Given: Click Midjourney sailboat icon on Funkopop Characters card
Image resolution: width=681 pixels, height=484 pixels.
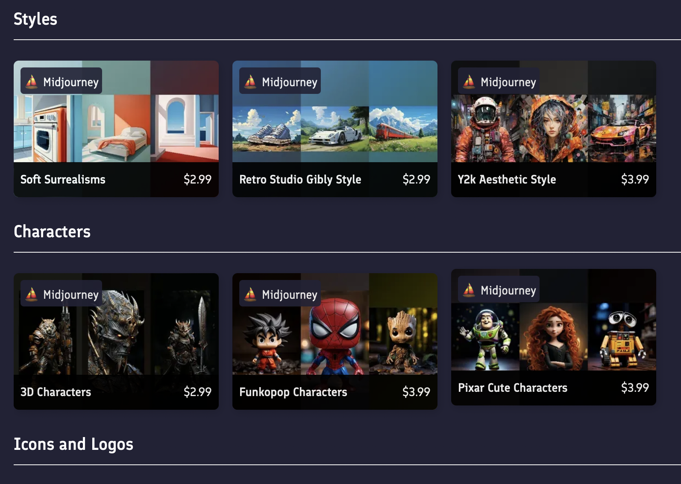Looking at the screenshot, I should tap(250, 294).
